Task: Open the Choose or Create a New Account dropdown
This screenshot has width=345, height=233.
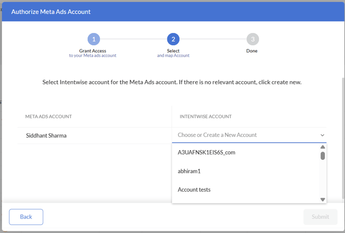Action: tap(249, 135)
